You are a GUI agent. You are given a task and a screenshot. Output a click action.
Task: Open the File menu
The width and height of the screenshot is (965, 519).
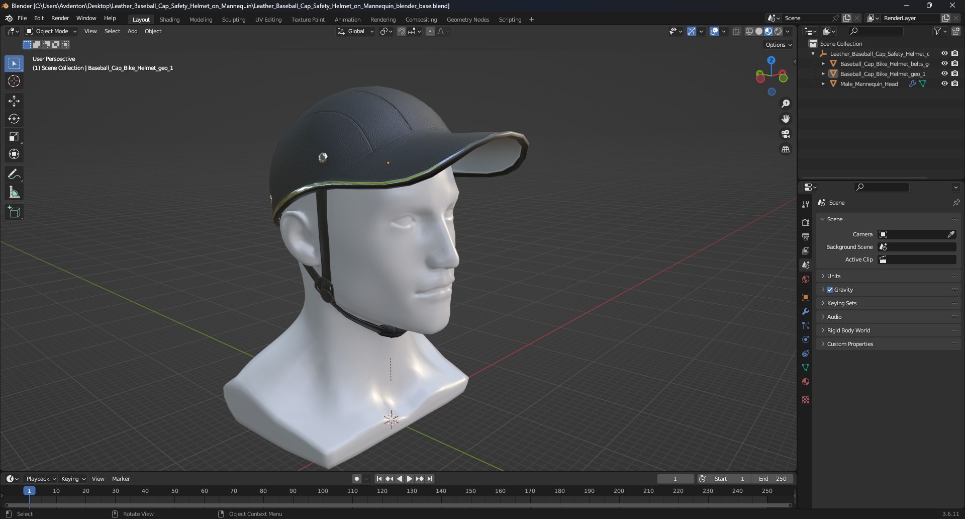point(22,18)
